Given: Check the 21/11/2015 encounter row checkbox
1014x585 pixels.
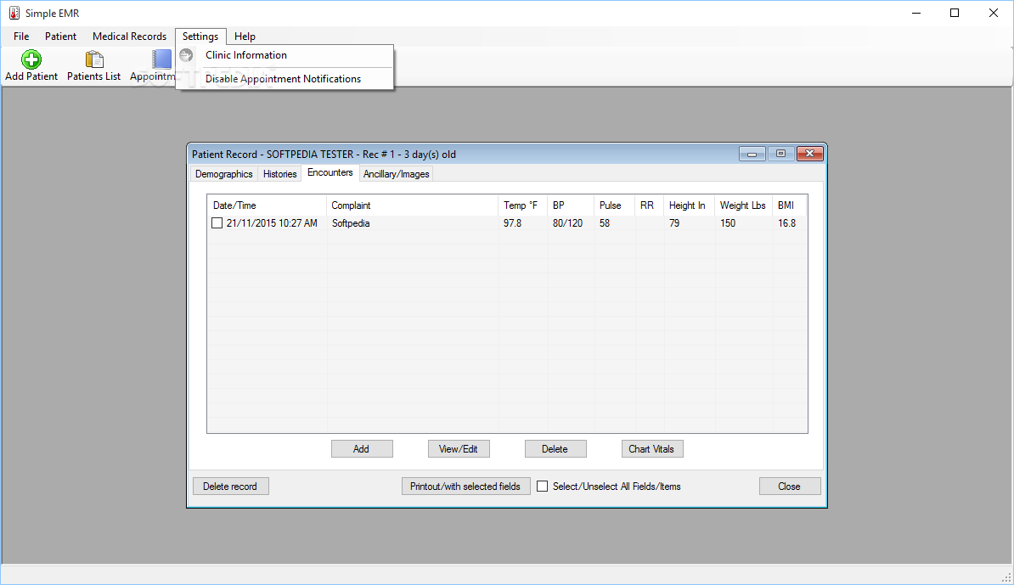Looking at the screenshot, I should coord(217,223).
